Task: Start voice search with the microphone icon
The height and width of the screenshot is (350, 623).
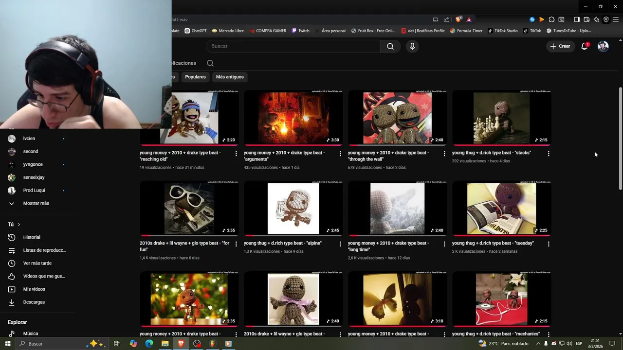Action: click(412, 46)
